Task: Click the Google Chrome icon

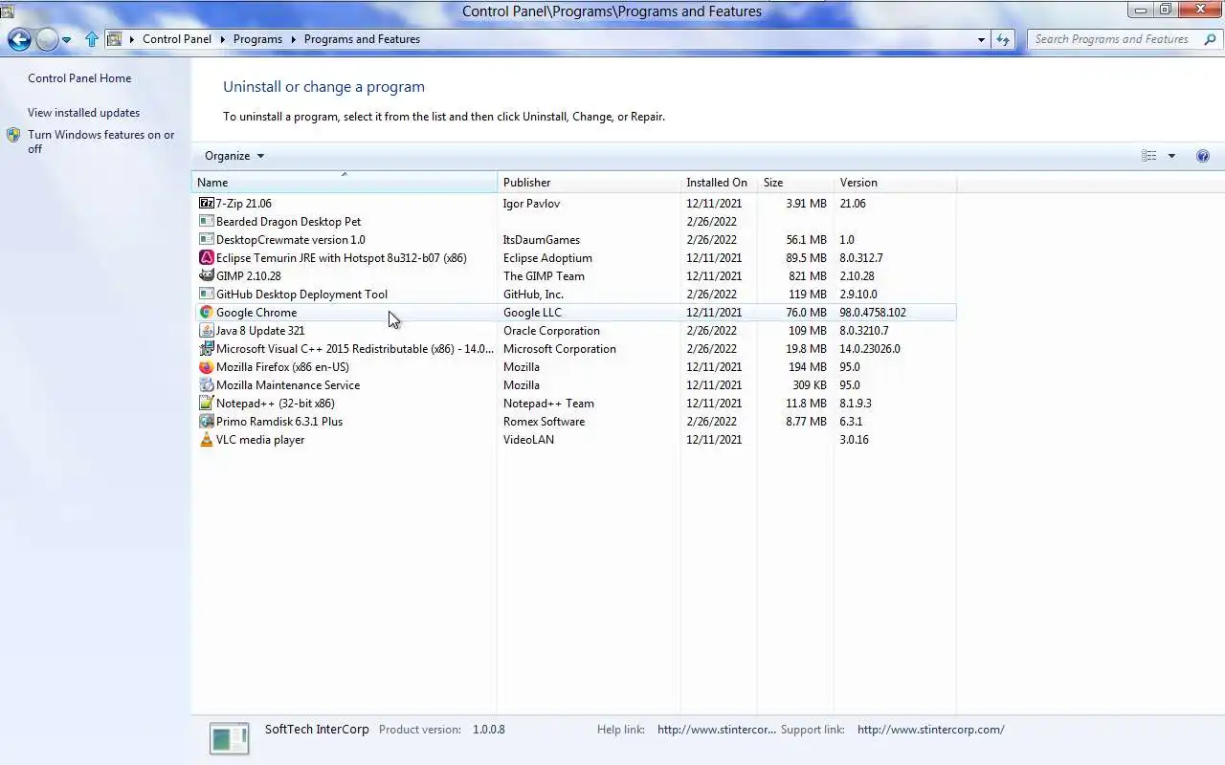Action: (206, 312)
